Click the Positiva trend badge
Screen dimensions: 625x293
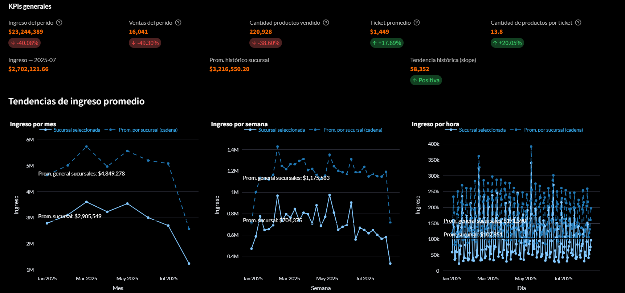426,80
